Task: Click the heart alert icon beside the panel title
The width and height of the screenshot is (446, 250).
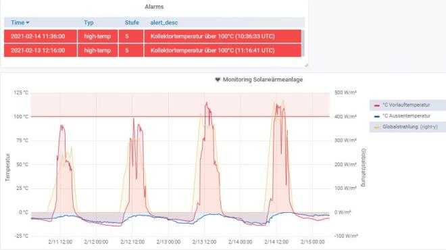Action: pyautogui.click(x=218, y=80)
